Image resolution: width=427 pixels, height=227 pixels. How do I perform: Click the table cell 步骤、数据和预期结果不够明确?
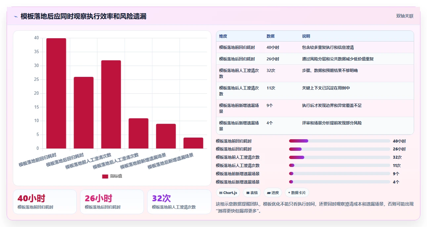click(x=330, y=71)
